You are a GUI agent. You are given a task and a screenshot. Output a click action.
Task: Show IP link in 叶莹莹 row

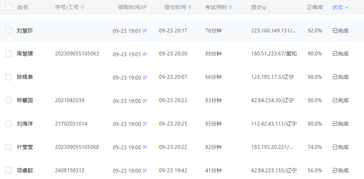(x=145, y=148)
